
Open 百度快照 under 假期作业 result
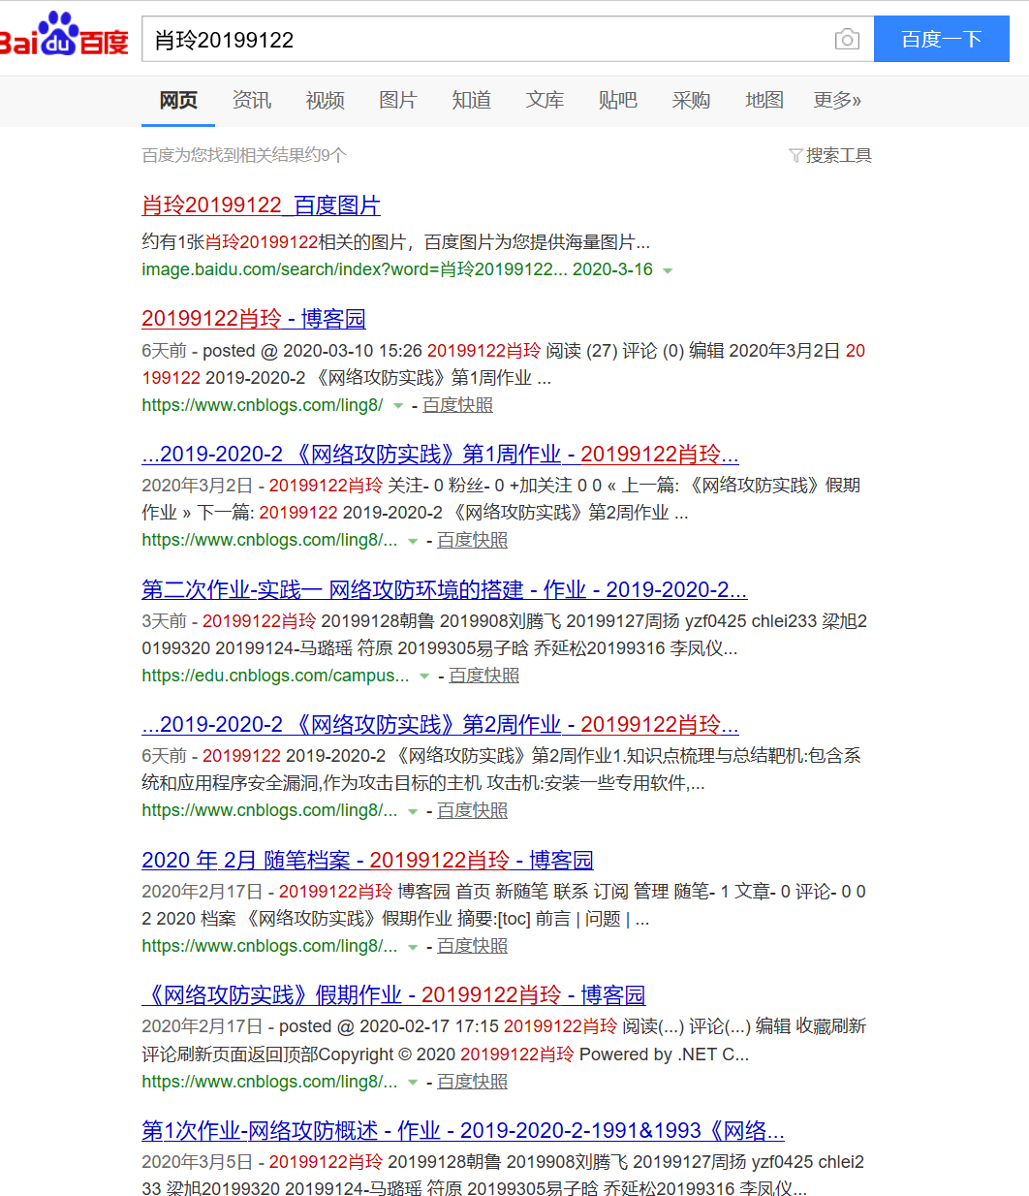click(x=472, y=1082)
